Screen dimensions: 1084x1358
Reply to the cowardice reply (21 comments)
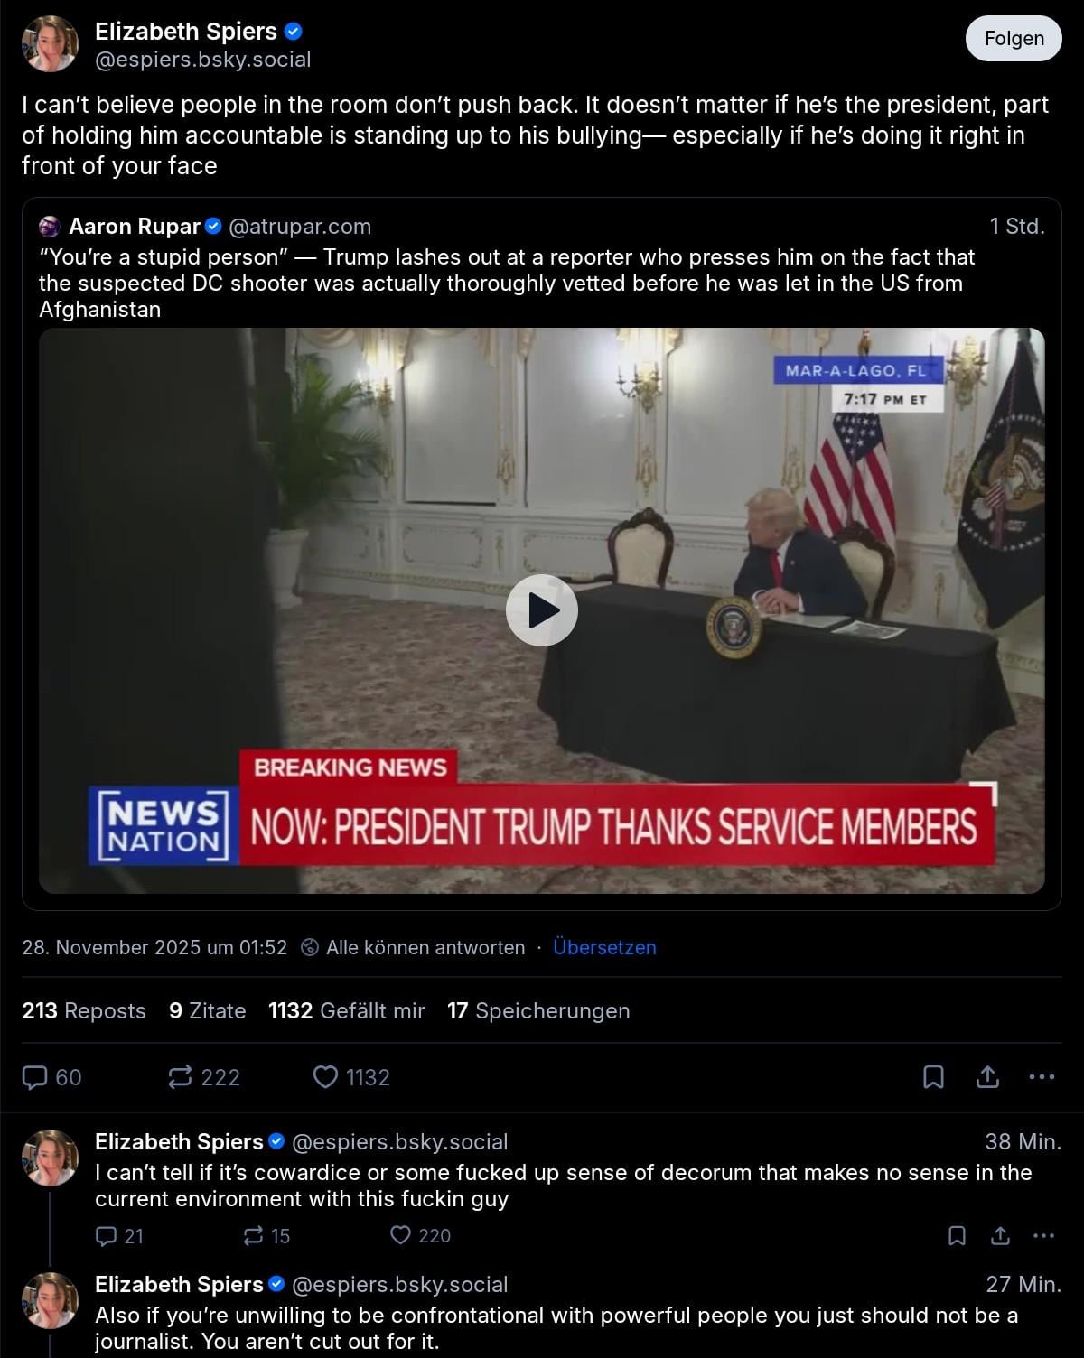pos(120,1236)
